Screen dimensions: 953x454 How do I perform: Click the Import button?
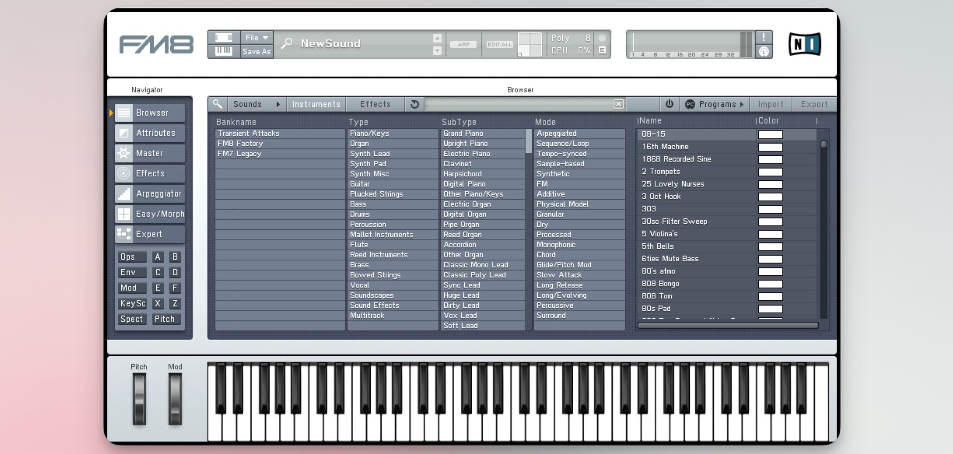pyautogui.click(x=771, y=104)
